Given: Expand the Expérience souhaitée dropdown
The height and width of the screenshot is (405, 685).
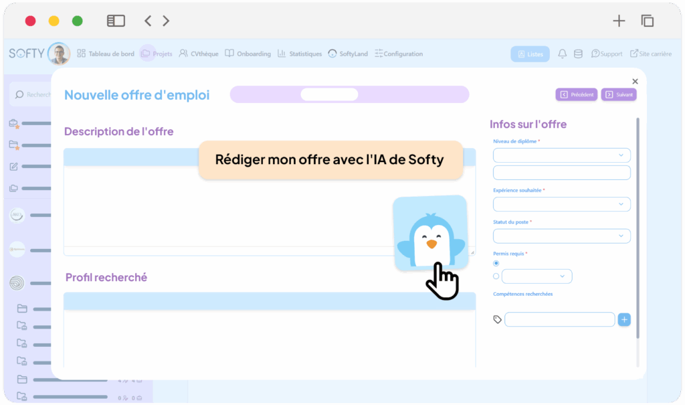Looking at the screenshot, I should tap(561, 204).
